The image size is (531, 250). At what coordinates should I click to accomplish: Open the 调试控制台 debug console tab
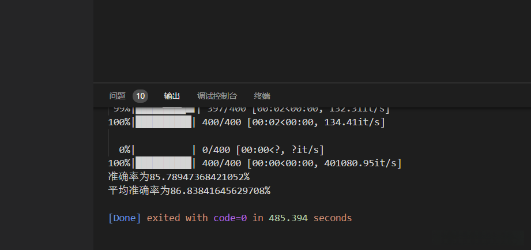point(217,96)
